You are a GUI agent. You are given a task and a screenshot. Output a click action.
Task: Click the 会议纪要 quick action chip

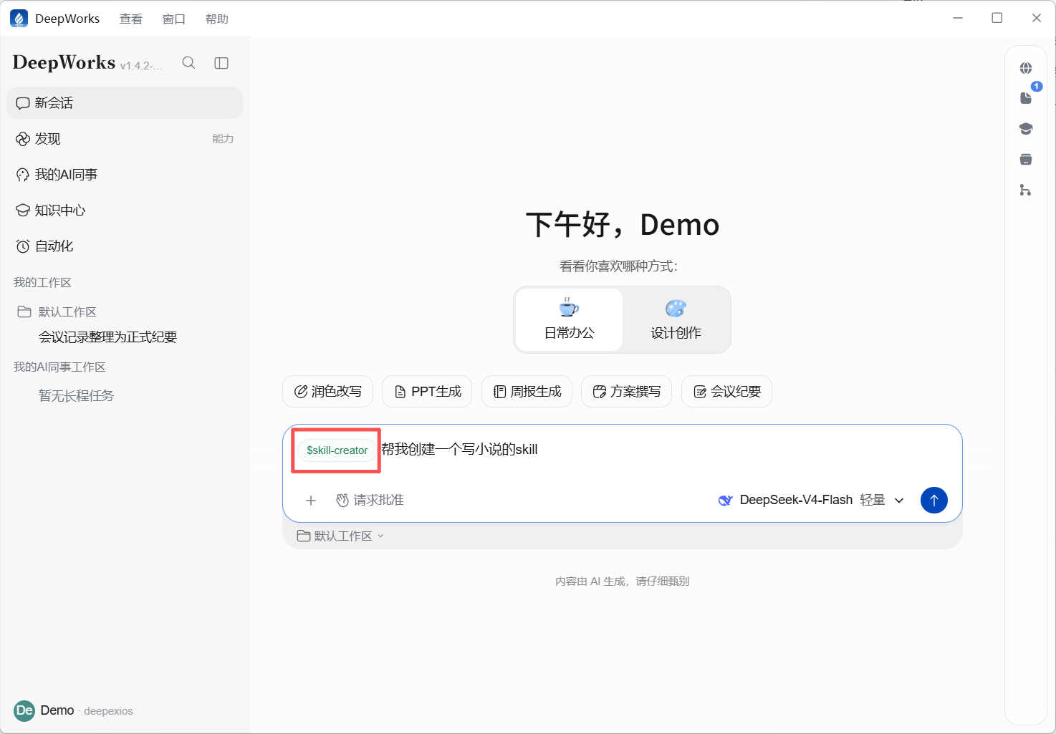pos(726,392)
